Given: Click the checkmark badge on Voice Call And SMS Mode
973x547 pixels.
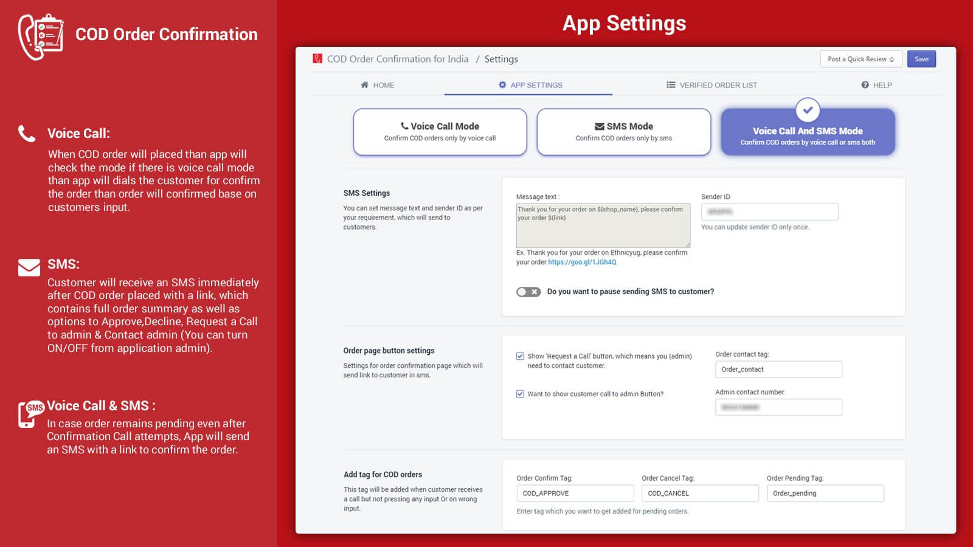Looking at the screenshot, I should point(808,111).
